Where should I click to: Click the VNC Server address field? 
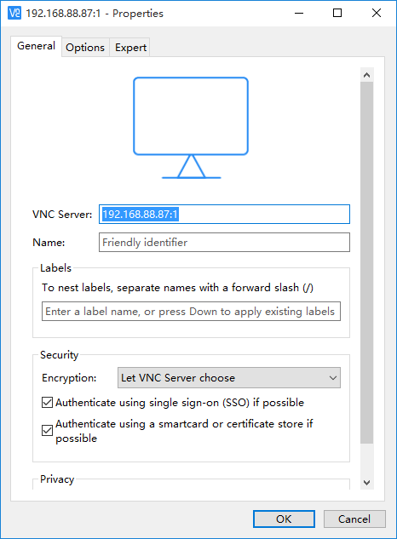click(224, 215)
